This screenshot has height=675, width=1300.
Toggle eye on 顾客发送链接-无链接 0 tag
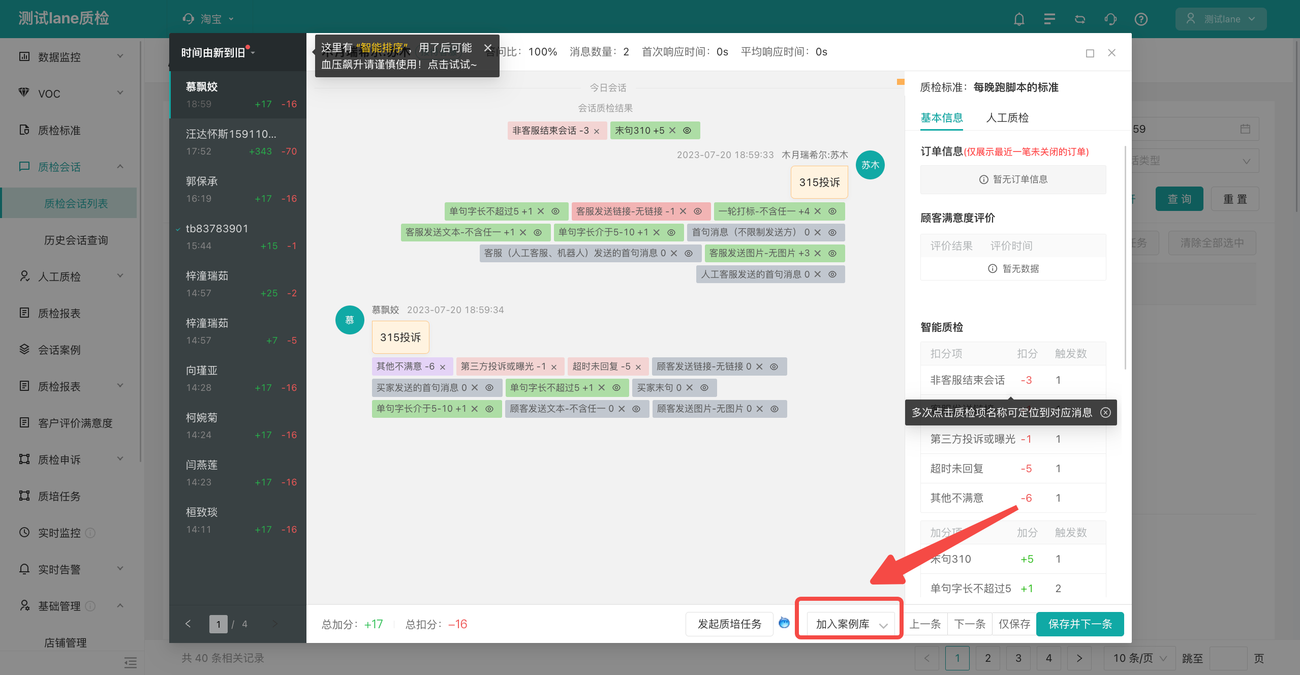coord(773,367)
